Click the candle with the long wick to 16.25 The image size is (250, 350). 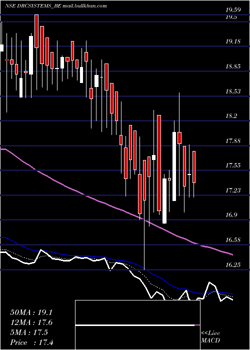click(144, 180)
